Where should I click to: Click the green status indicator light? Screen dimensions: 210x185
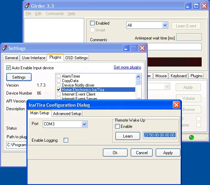click(192, 137)
